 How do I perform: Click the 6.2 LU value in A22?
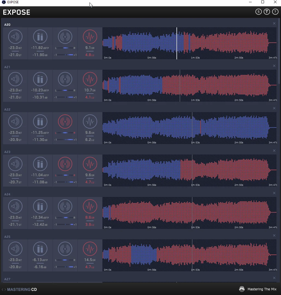90,140
